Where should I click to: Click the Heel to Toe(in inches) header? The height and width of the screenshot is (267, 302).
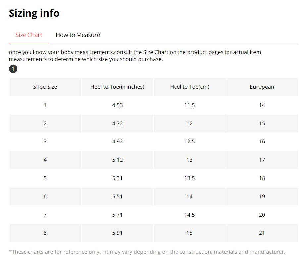(117, 87)
